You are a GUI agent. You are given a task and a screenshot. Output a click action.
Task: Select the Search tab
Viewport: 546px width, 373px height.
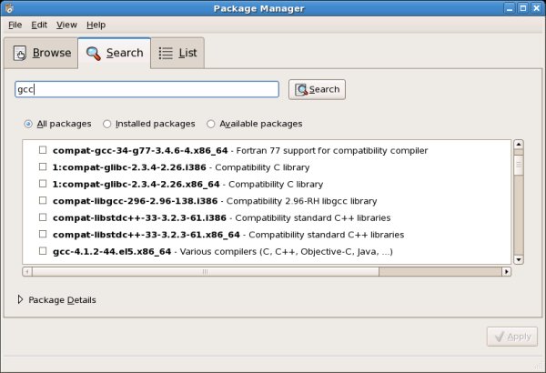pos(115,54)
